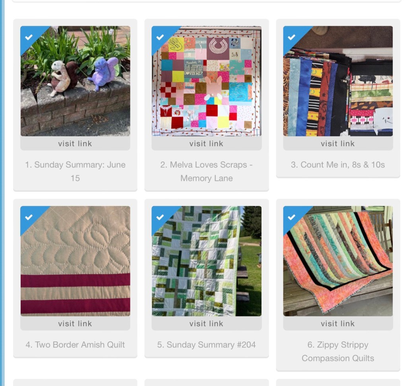Click checkmark badge on fabric strips photo
The height and width of the screenshot is (386, 407).
pos(291,37)
